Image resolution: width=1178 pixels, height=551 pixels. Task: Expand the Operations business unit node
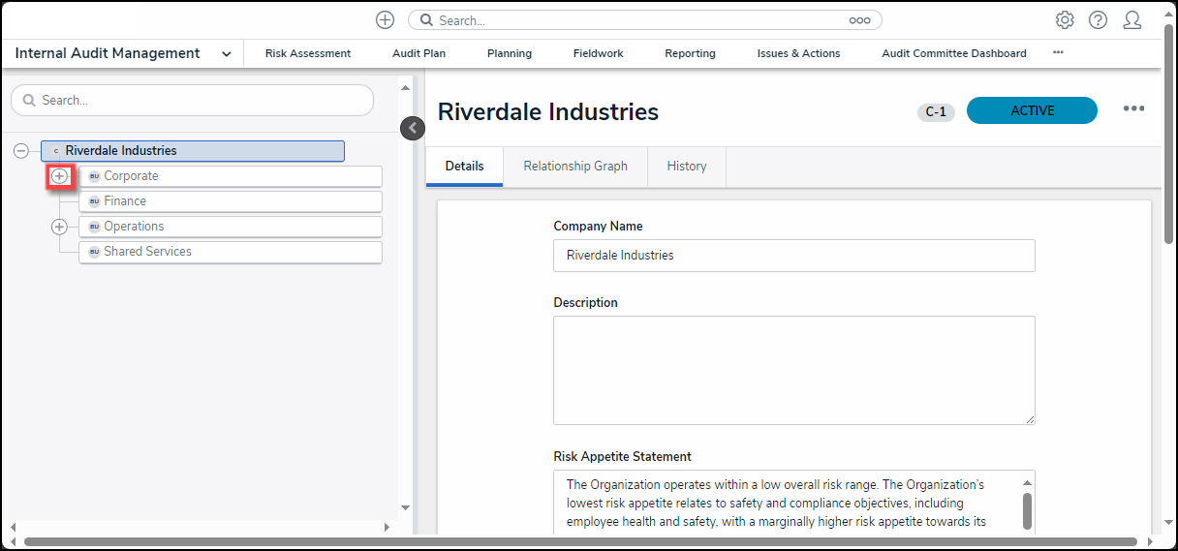60,227
